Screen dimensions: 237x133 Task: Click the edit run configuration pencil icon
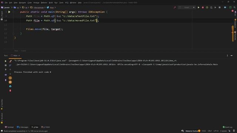pyautogui.click(x=10, y=61)
